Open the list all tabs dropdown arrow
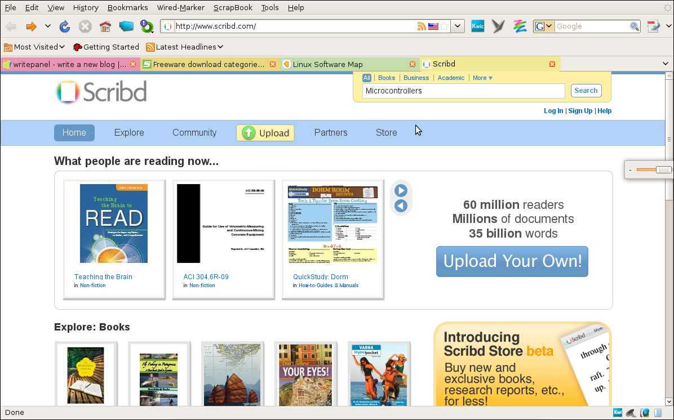 coord(666,64)
